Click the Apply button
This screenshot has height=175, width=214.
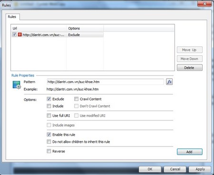tap(200, 169)
